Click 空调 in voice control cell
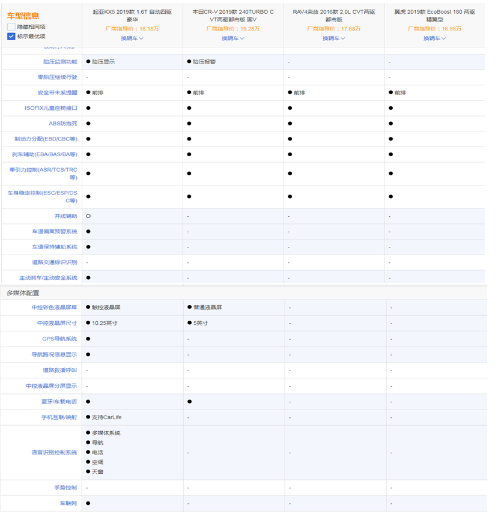Viewport: 501px width, 520px height. tap(97, 462)
